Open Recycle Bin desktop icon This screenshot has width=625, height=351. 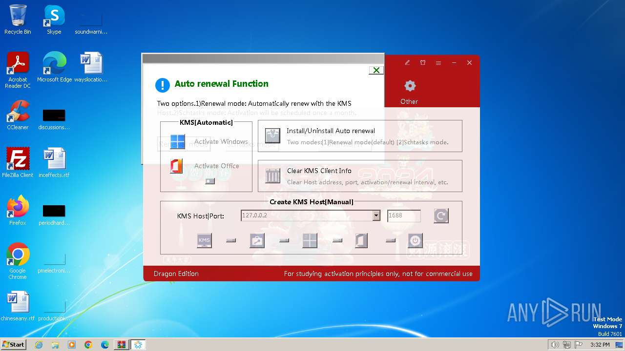click(18, 19)
